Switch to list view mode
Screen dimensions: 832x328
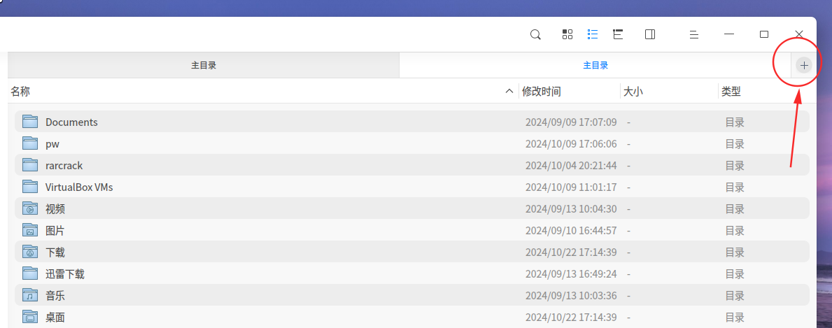click(x=593, y=34)
